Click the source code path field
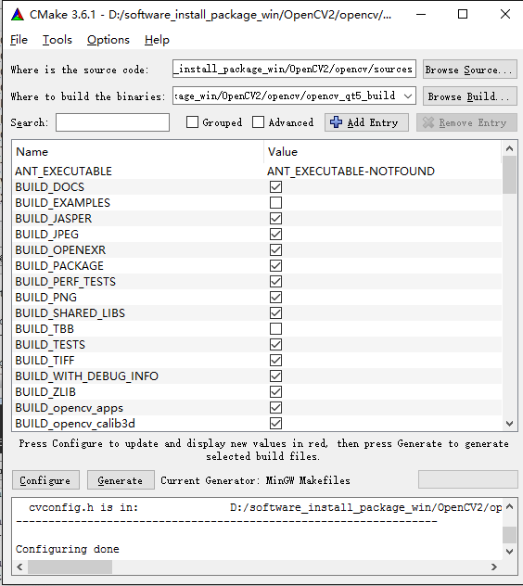This screenshot has height=586, width=523. (x=294, y=69)
